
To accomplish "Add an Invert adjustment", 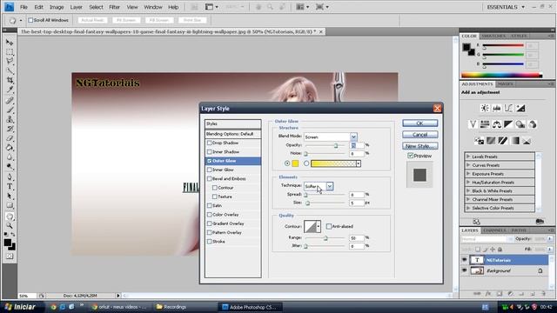I will tap(479, 141).
